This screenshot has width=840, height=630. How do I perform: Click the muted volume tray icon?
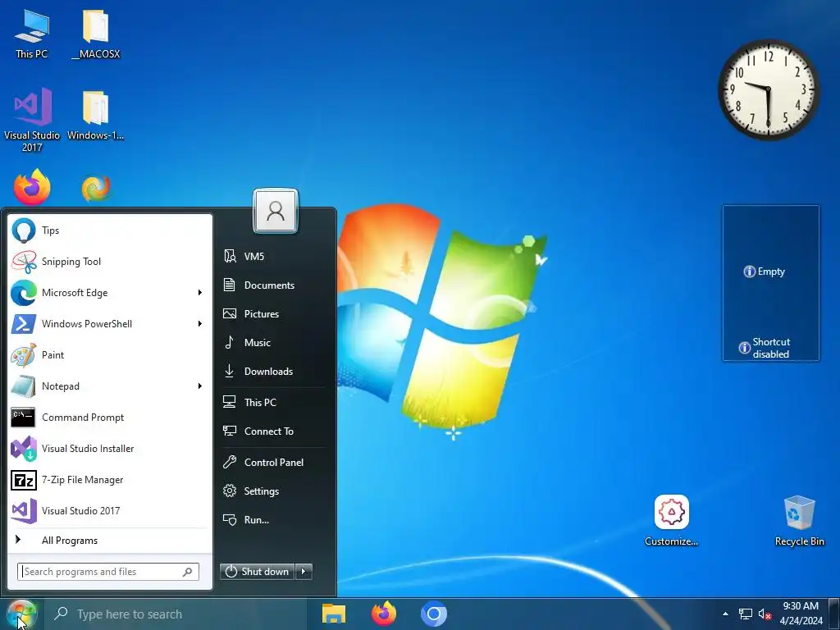pos(765,614)
